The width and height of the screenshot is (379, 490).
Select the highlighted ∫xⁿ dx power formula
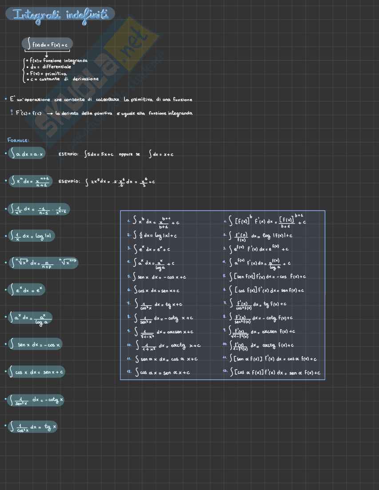[30, 181]
